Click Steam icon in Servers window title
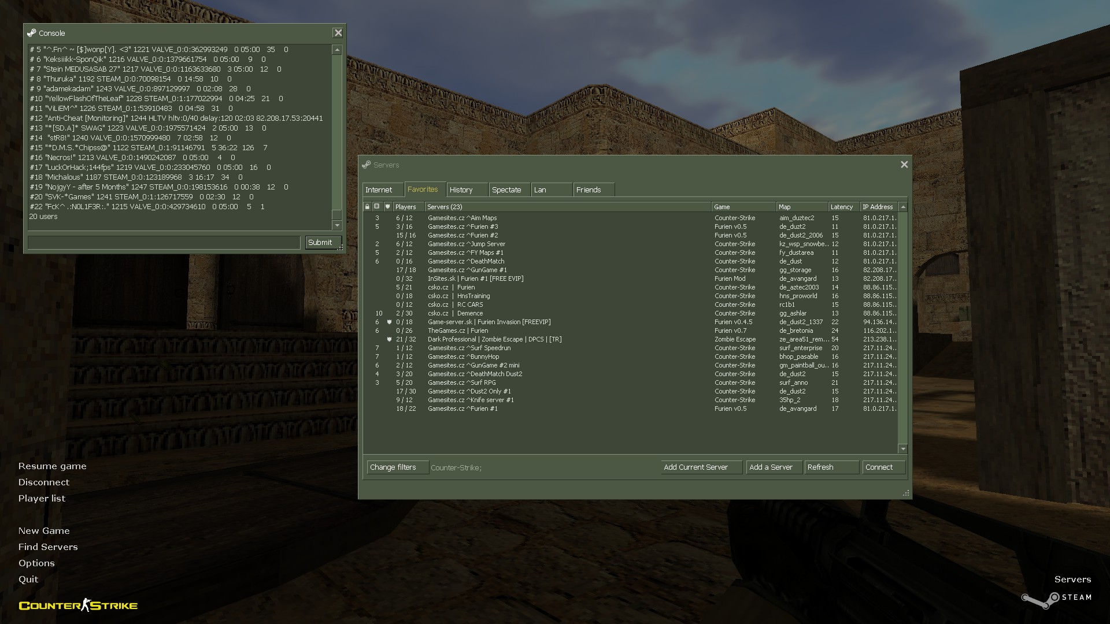This screenshot has height=624, width=1110. [x=367, y=165]
